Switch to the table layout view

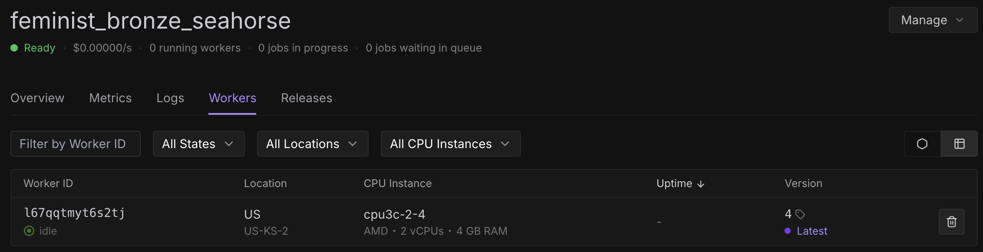coord(959,144)
